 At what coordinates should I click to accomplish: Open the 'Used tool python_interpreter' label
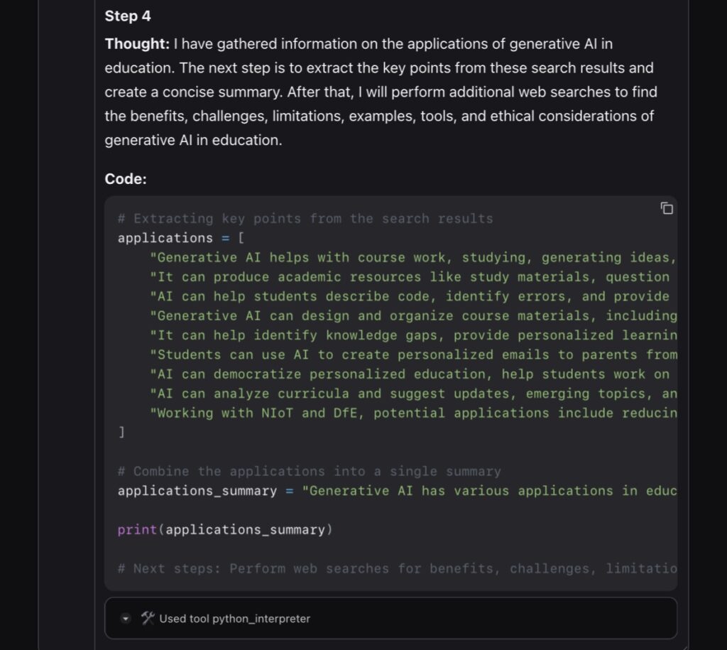(234, 619)
